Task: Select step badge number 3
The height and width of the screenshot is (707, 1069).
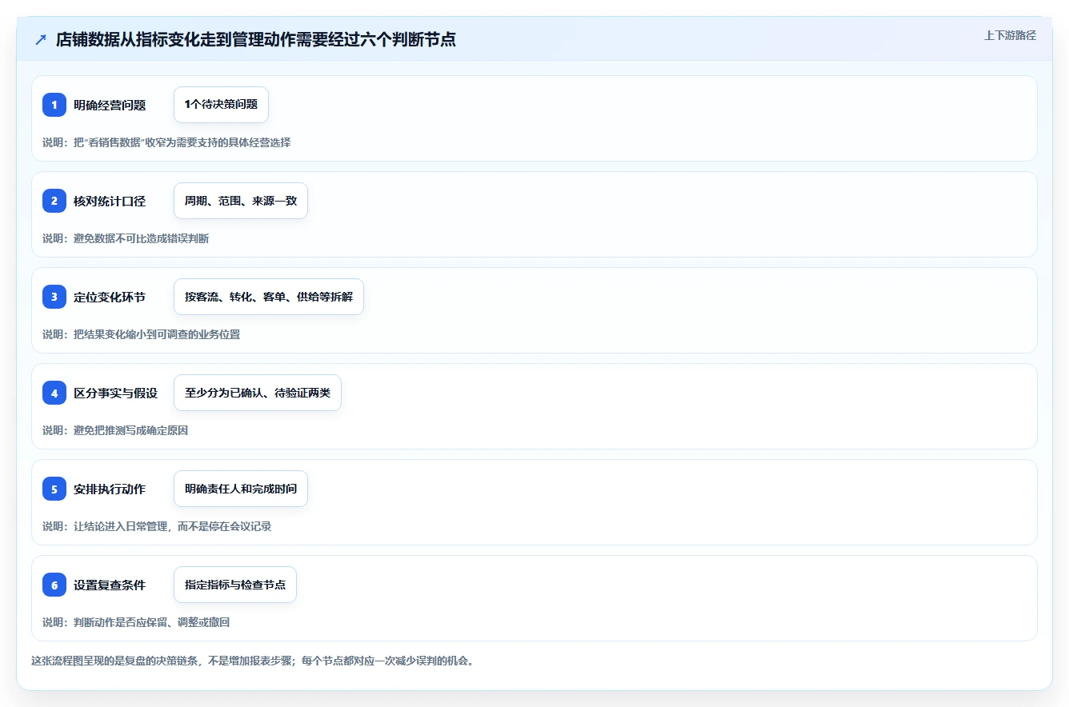Action: [x=54, y=297]
